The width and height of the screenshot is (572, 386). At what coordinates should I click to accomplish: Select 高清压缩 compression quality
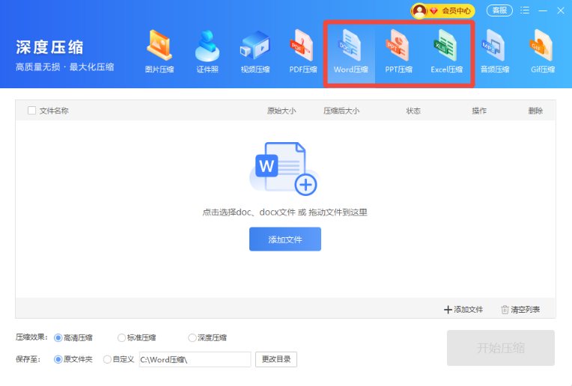[58, 338]
